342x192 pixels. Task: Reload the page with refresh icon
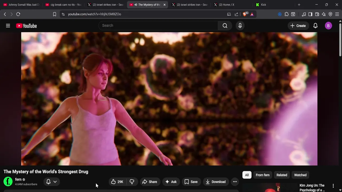[18, 14]
